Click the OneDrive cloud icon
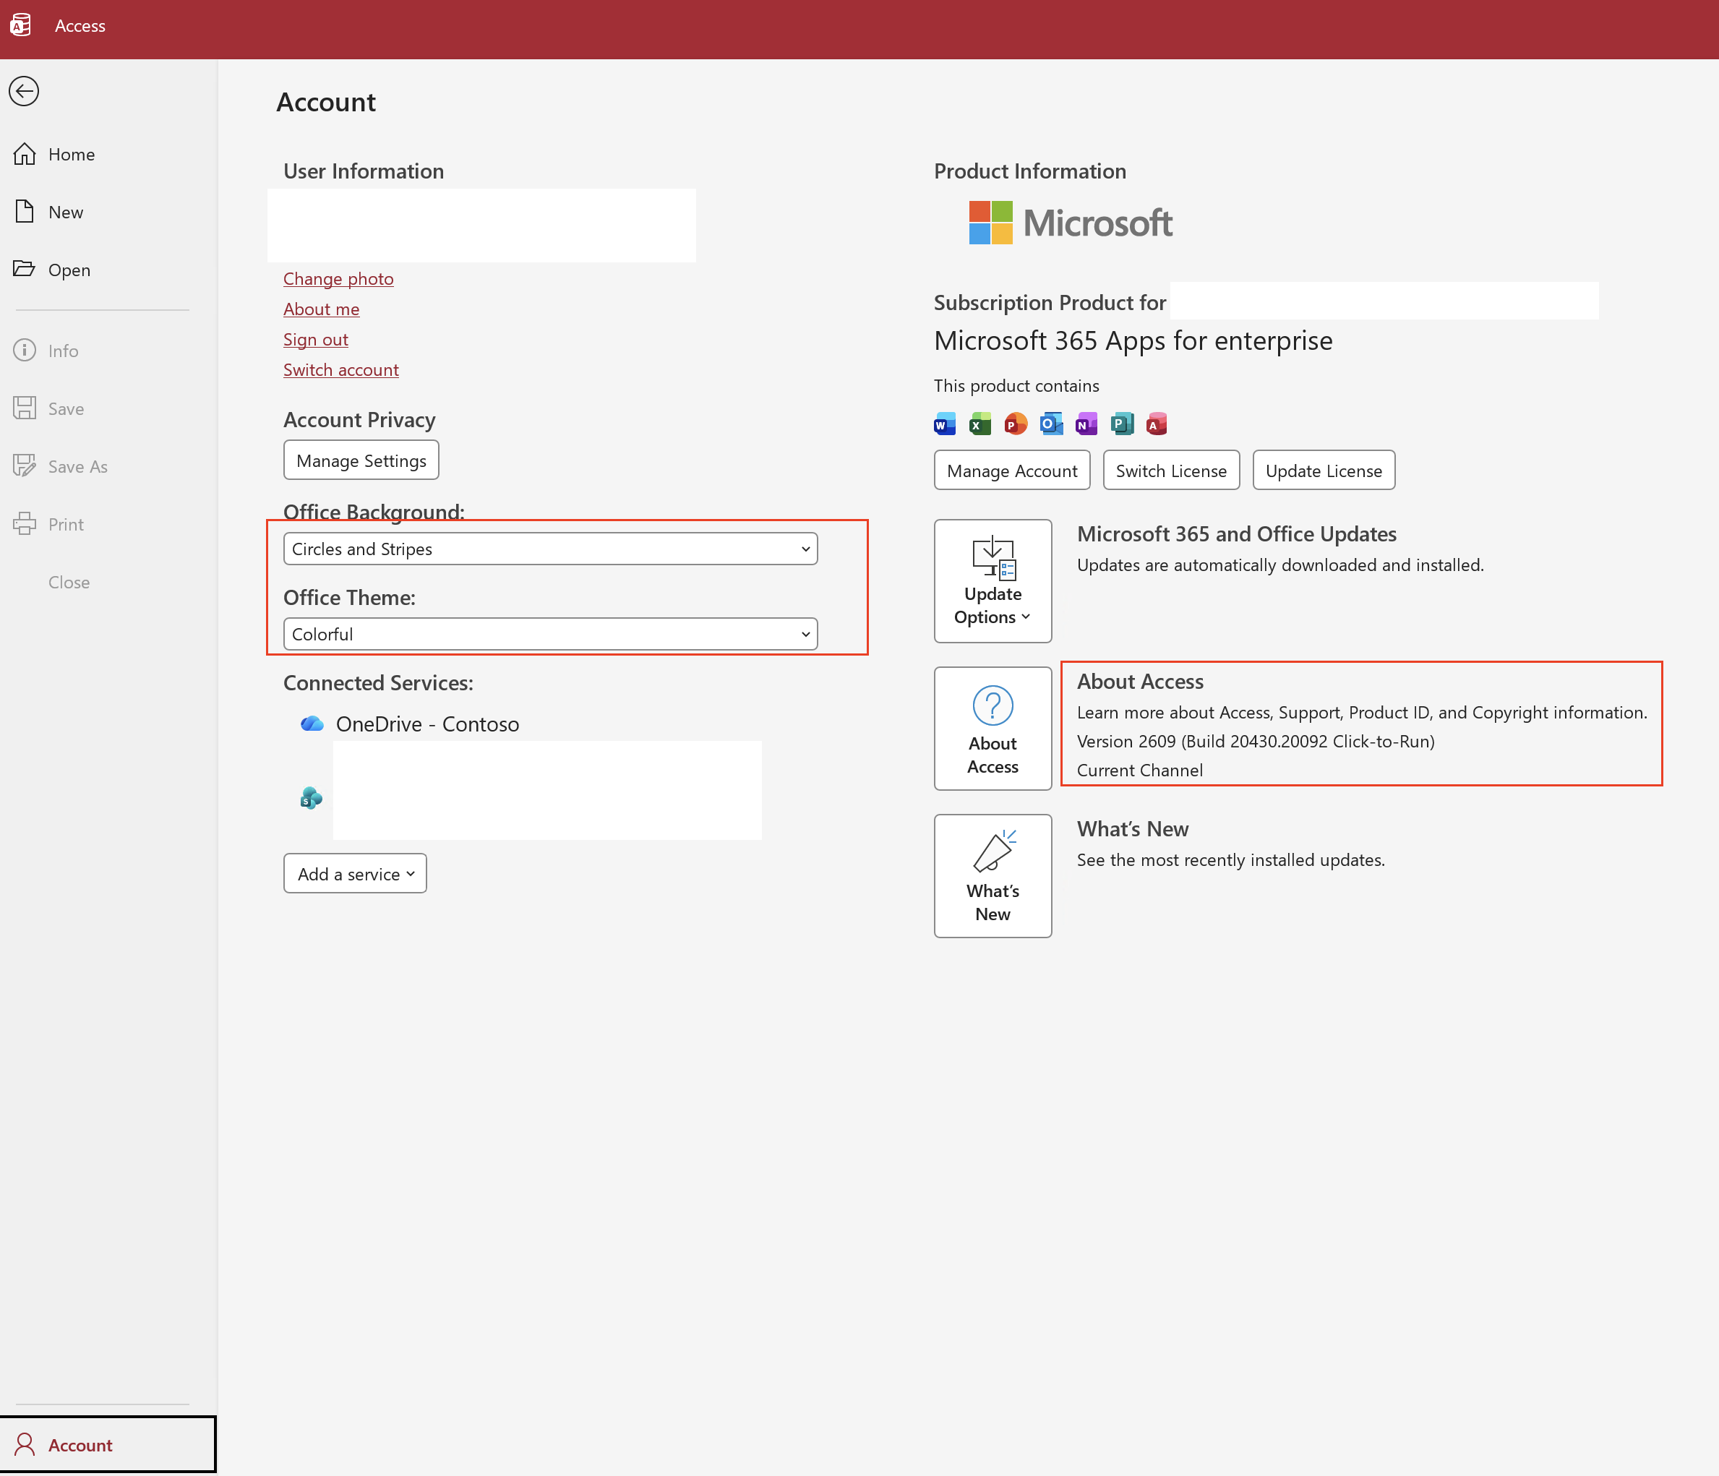This screenshot has width=1719, height=1476. [312, 724]
